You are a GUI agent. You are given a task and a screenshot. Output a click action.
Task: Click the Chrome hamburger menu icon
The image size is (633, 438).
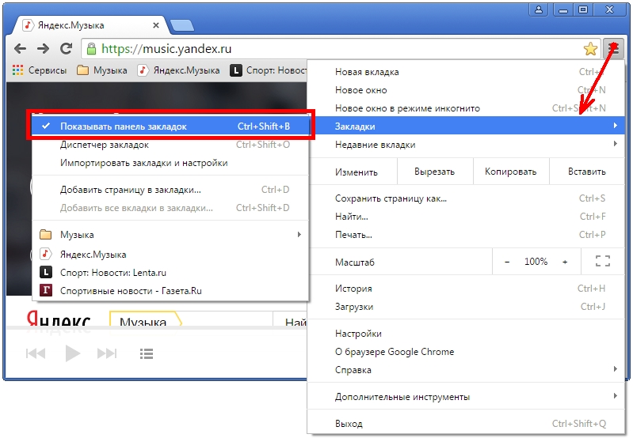pos(612,48)
